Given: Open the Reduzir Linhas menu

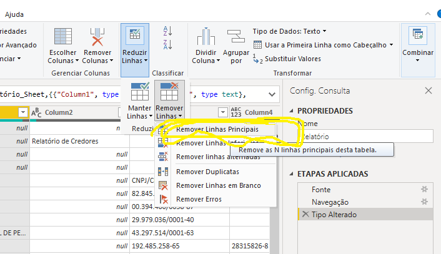Looking at the screenshot, I should coord(135,50).
